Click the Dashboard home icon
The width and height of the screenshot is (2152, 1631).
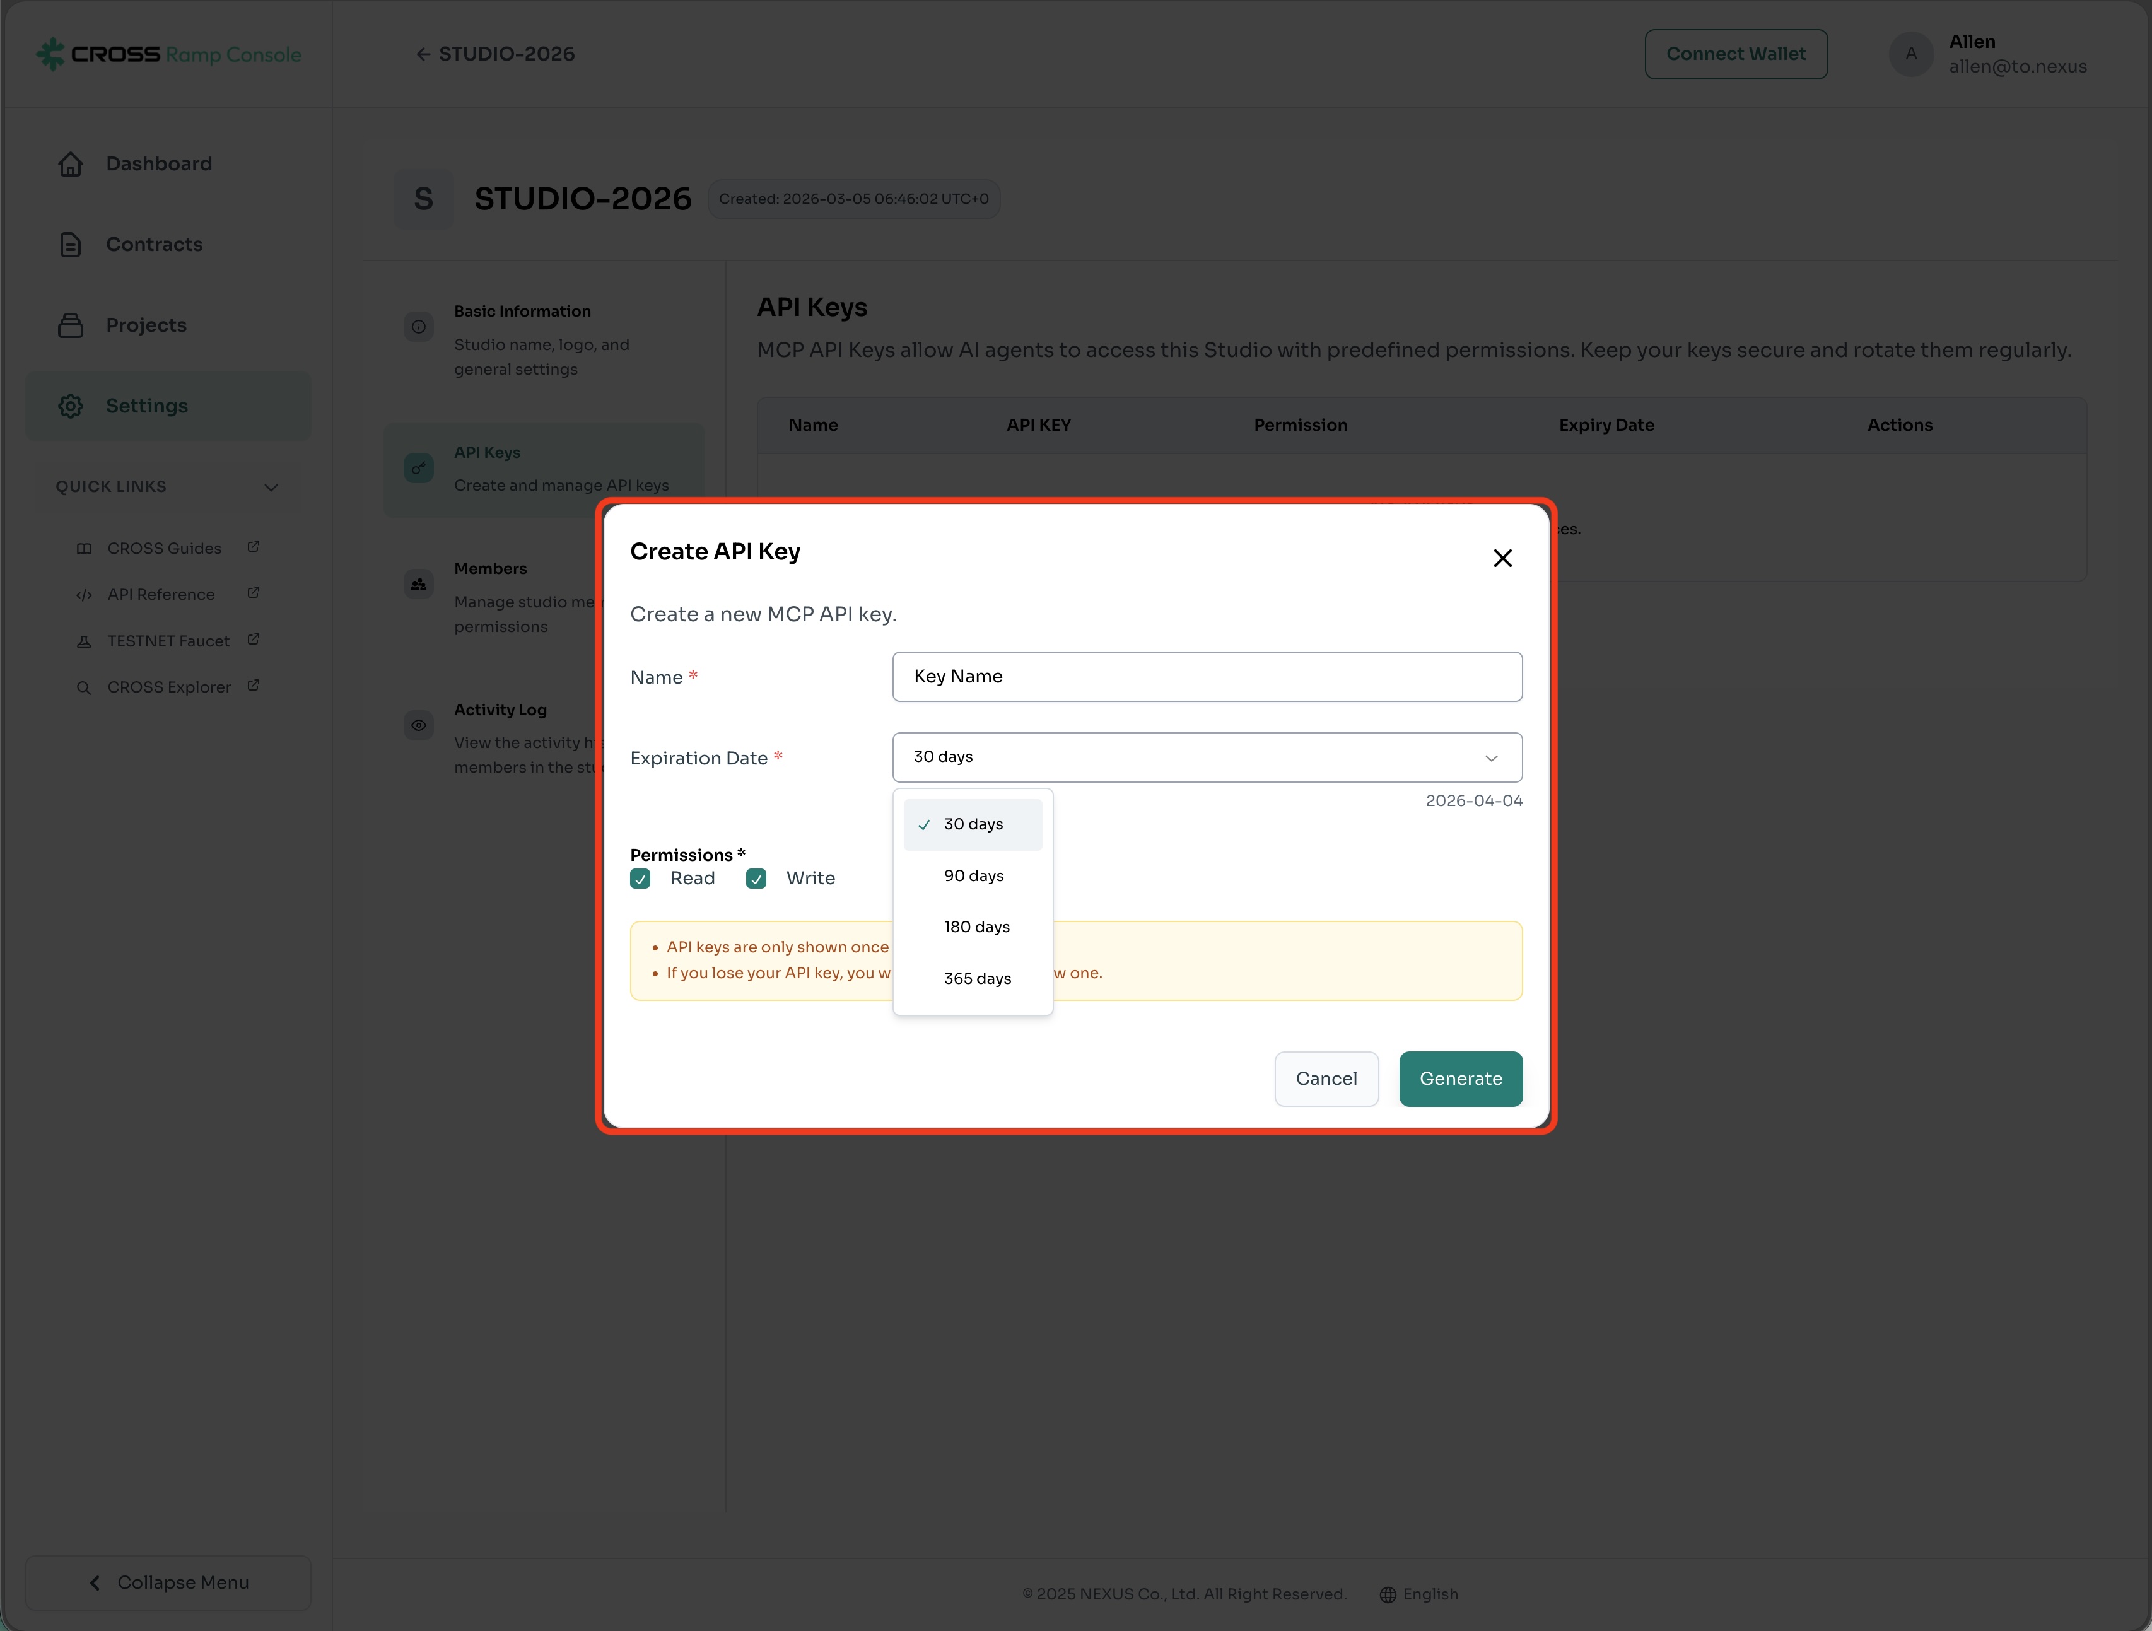point(70,163)
